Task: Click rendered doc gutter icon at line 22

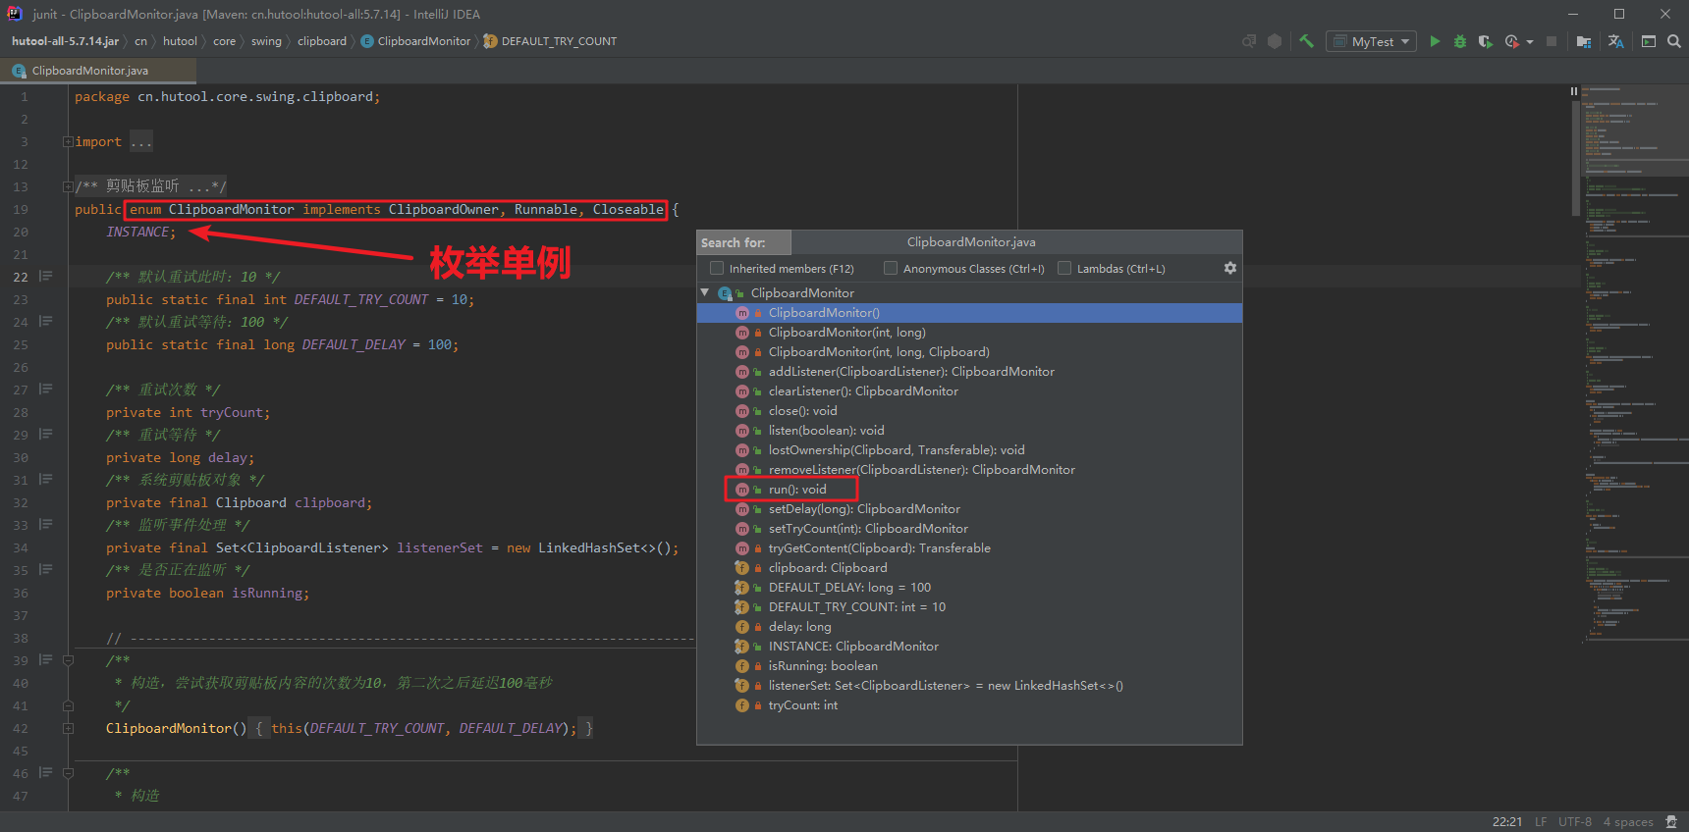Action: (x=46, y=276)
